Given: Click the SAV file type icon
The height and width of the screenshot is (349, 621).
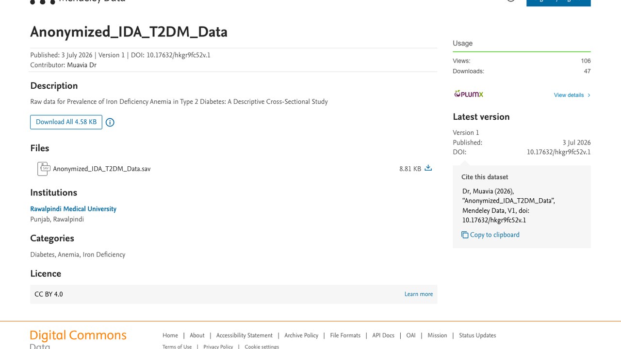Looking at the screenshot, I should click(44, 169).
